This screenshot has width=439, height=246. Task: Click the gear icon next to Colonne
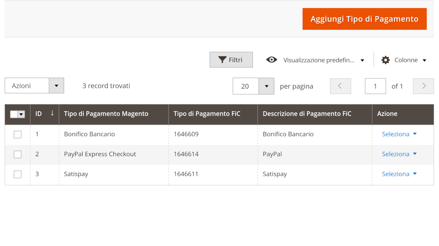[385, 60]
